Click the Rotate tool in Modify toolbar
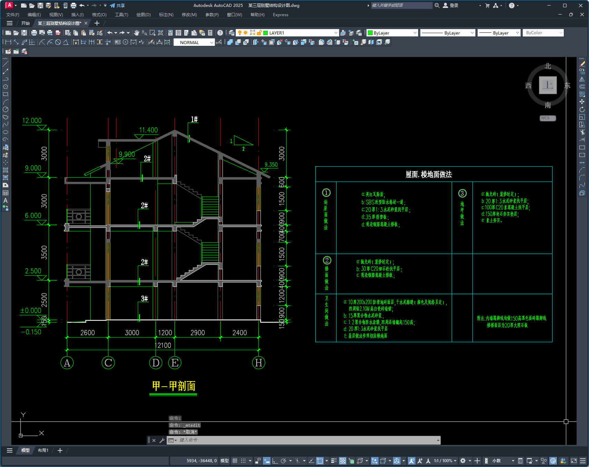The image size is (589, 467). click(x=582, y=109)
